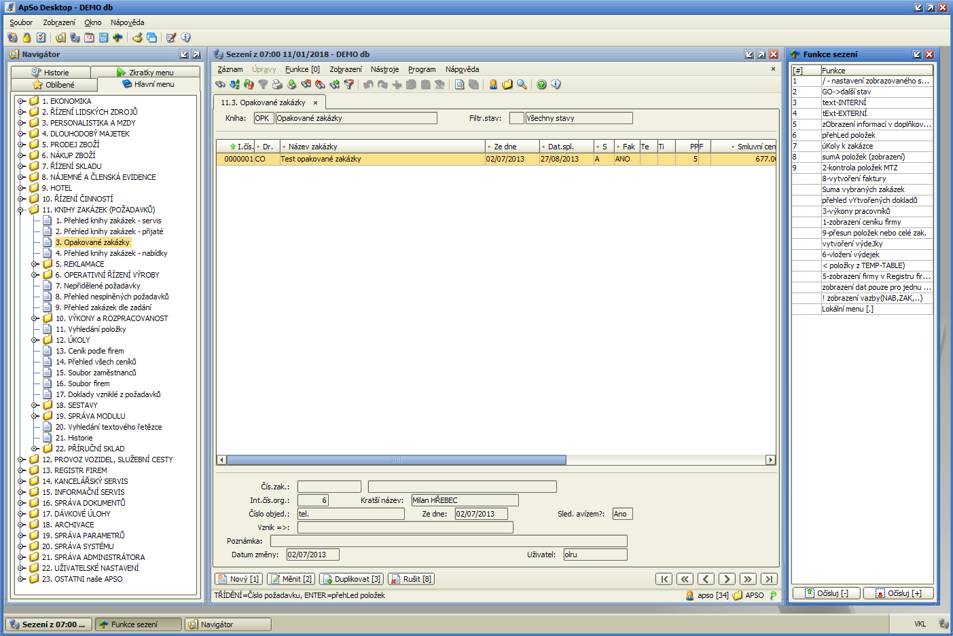
Task: Click the yellow padlock icon
Action: [26, 38]
